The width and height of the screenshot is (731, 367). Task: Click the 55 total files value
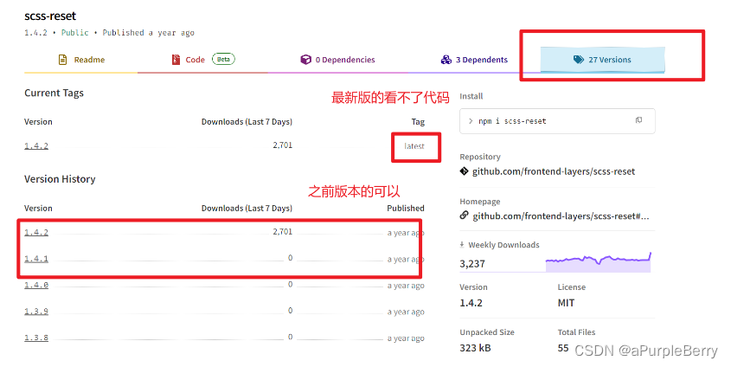[563, 348]
